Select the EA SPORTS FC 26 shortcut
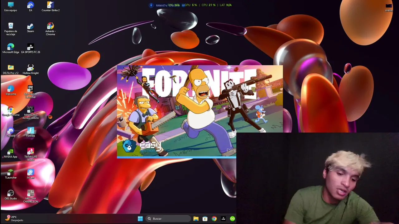The height and width of the screenshot is (224, 399). [x=31, y=49]
